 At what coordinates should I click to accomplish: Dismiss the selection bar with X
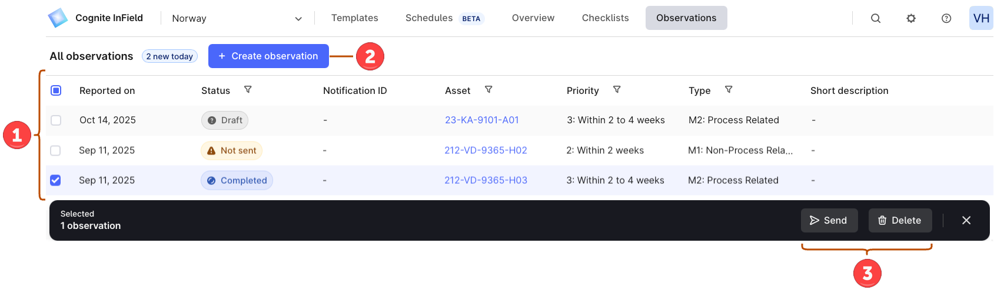pos(966,220)
